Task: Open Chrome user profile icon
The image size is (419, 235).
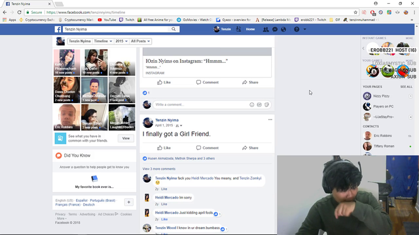Action: (x=376, y=3)
